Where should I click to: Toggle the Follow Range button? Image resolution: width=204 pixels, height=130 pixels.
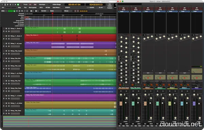[x=56, y=4]
